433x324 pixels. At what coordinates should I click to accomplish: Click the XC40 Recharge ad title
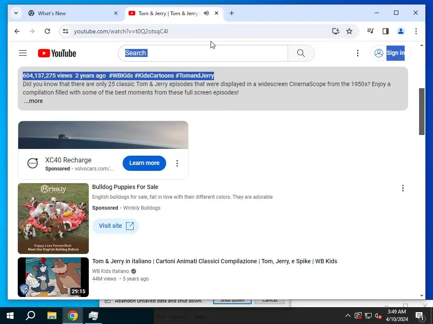coord(68,160)
